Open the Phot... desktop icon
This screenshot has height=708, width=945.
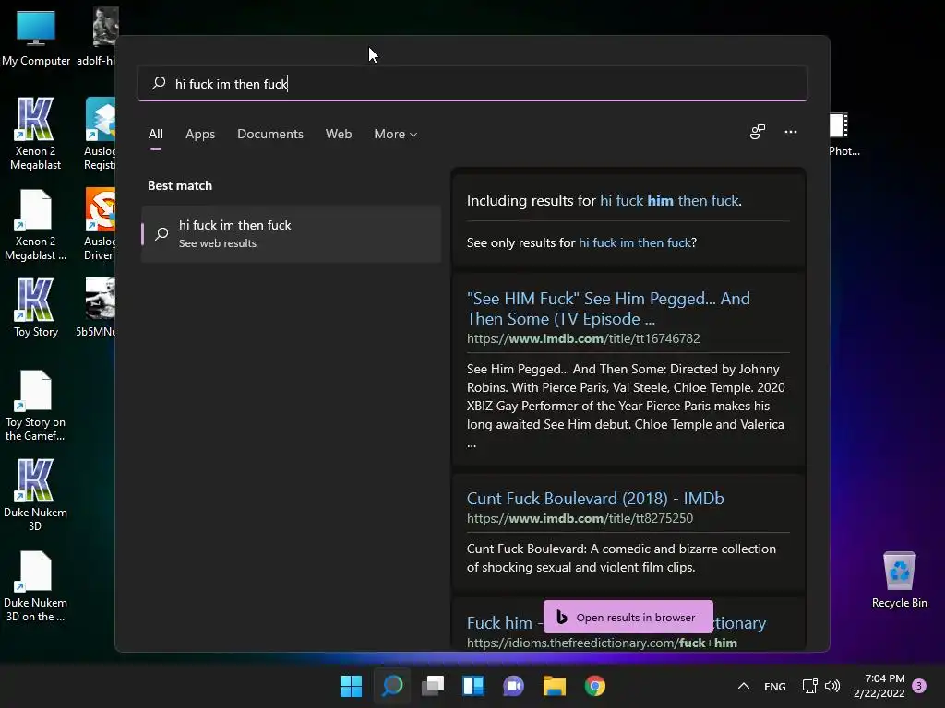click(x=843, y=135)
